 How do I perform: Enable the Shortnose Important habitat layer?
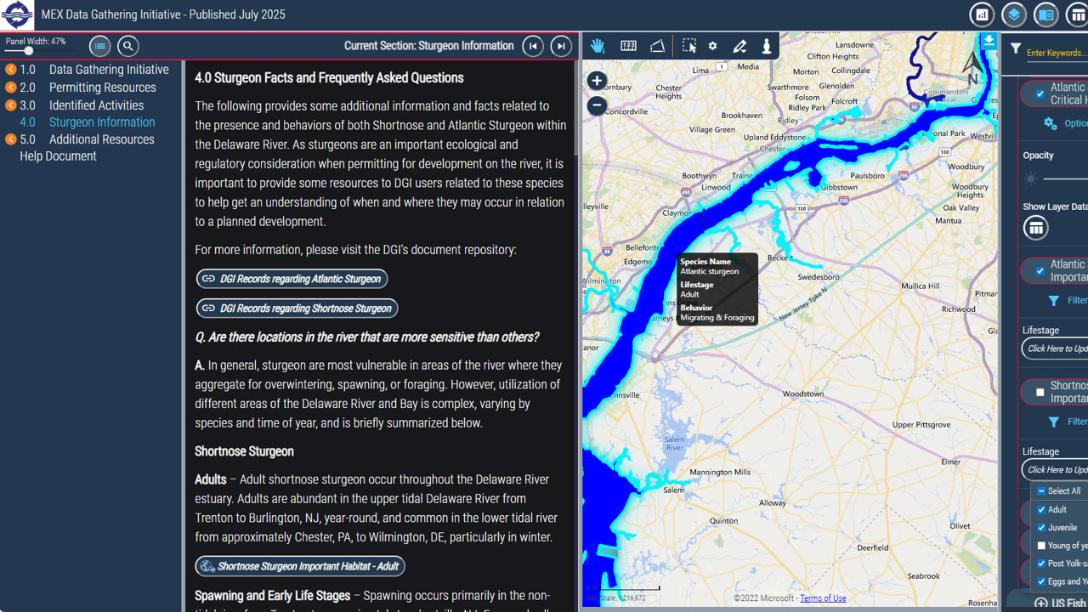[x=1040, y=392]
